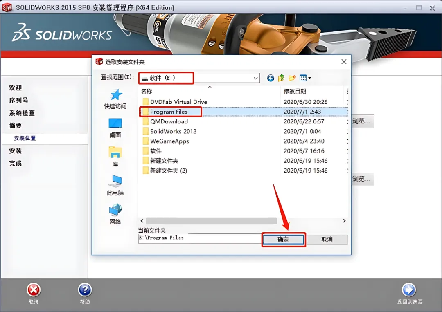Click the horizontal scrollbar thumb
442x312 pixels.
click(212, 221)
